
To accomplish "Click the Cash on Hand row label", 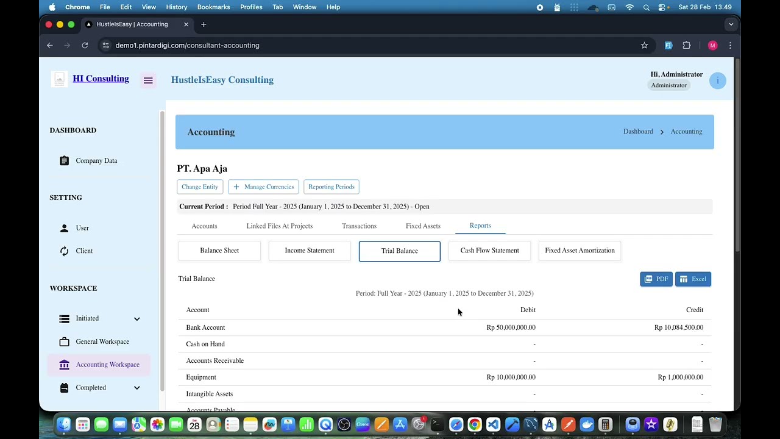I will pos(205,344).
